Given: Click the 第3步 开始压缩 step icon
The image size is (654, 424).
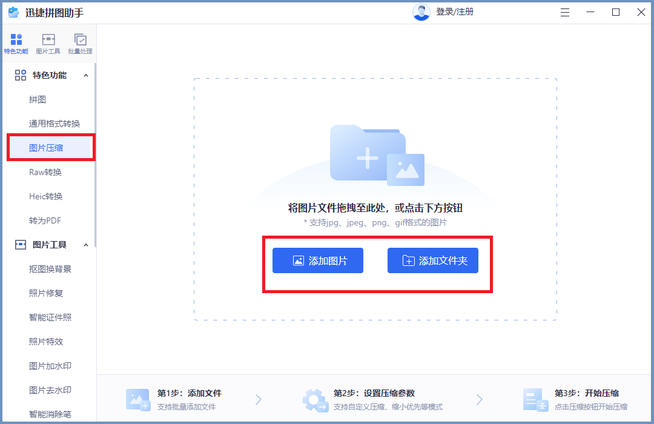Looking at the screenshot, I should coord(535,400).
